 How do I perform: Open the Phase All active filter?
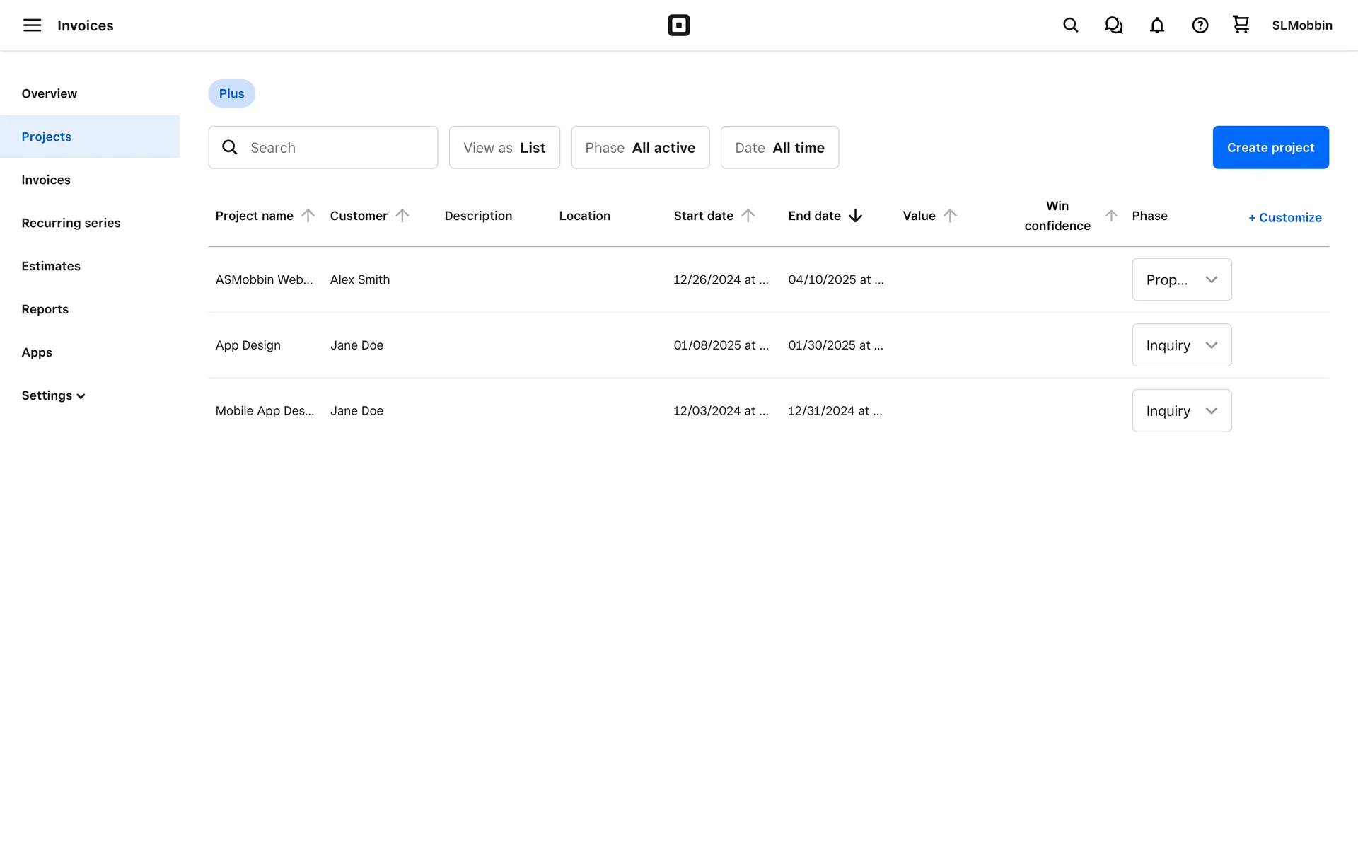pos(640,147)
